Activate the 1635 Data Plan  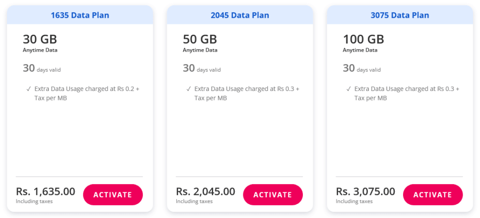[113, 195]
